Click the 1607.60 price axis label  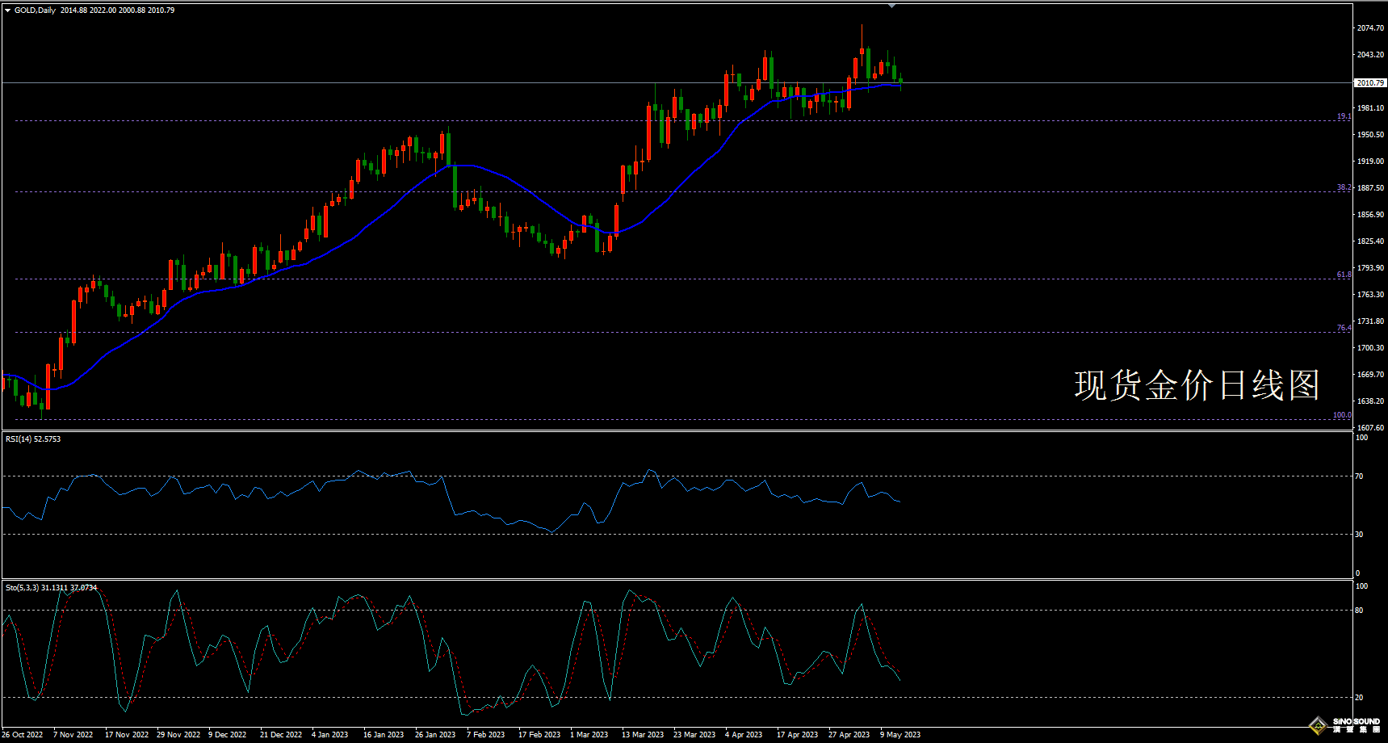pos(1370,428)
